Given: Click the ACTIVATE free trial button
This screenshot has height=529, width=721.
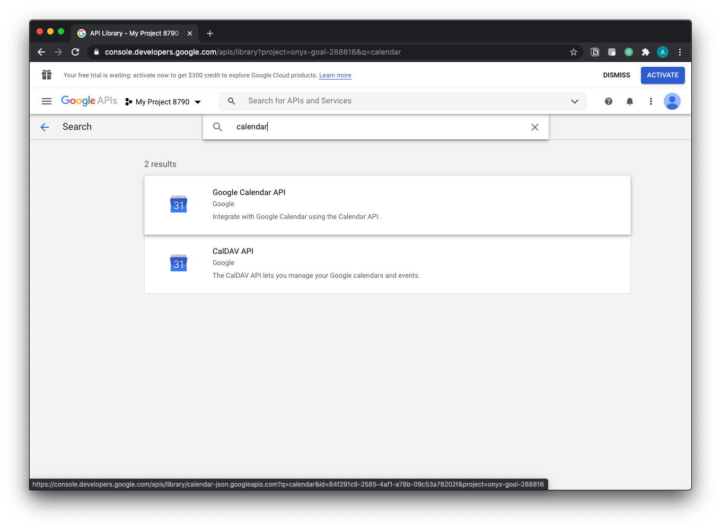Looking at the screenshot, I should click(x=663, y=75).
